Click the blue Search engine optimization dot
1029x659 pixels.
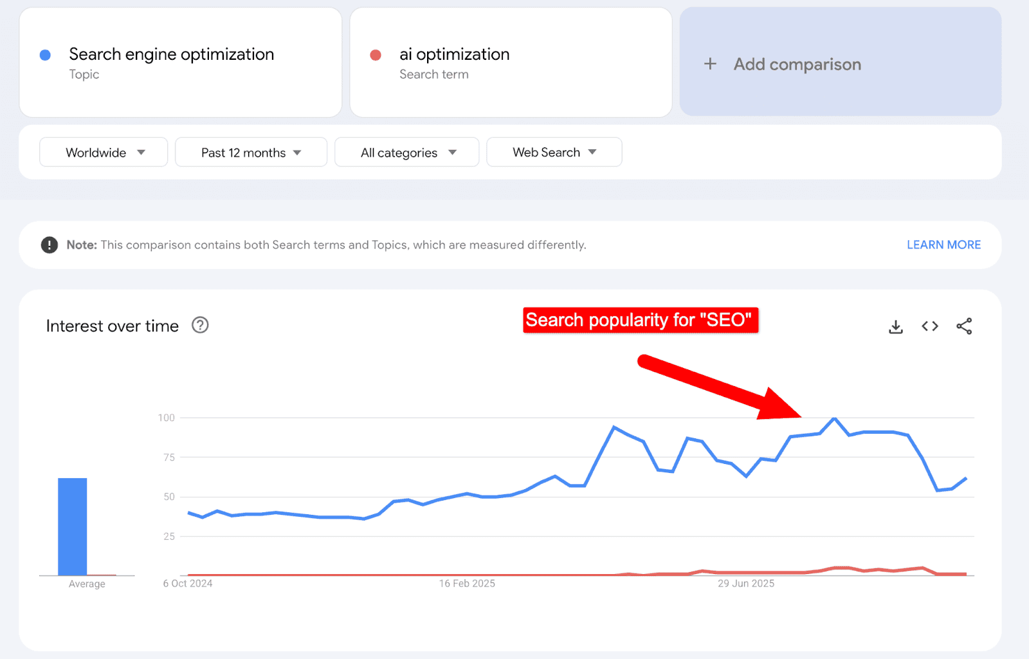coord(46,55)
